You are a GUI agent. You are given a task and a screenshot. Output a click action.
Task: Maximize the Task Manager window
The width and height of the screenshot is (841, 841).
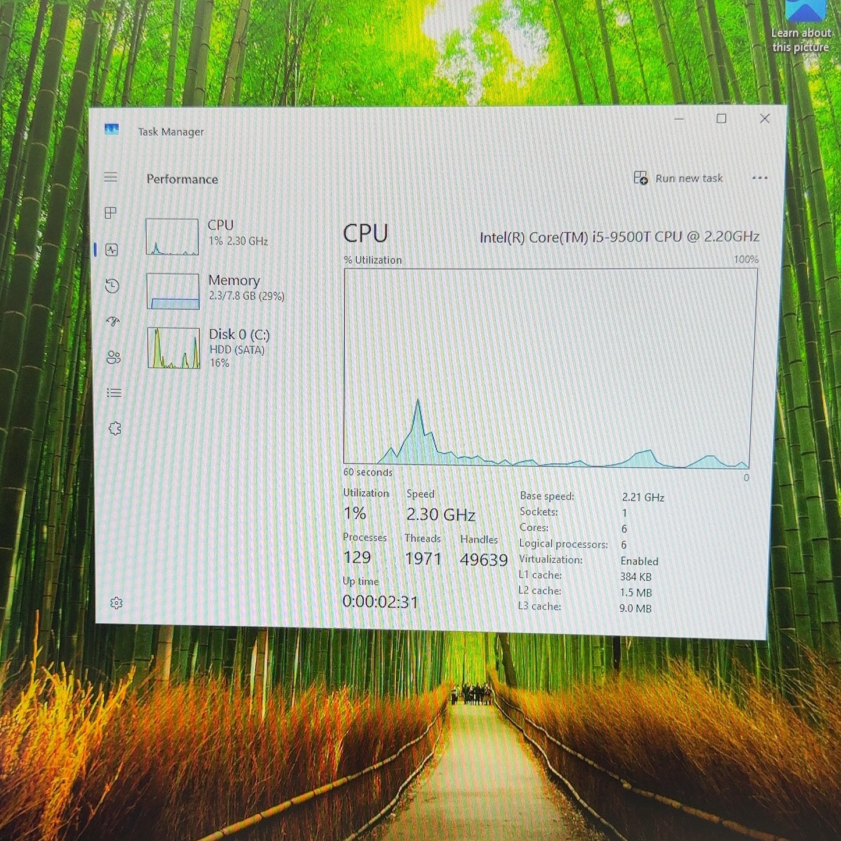(722, 119)
